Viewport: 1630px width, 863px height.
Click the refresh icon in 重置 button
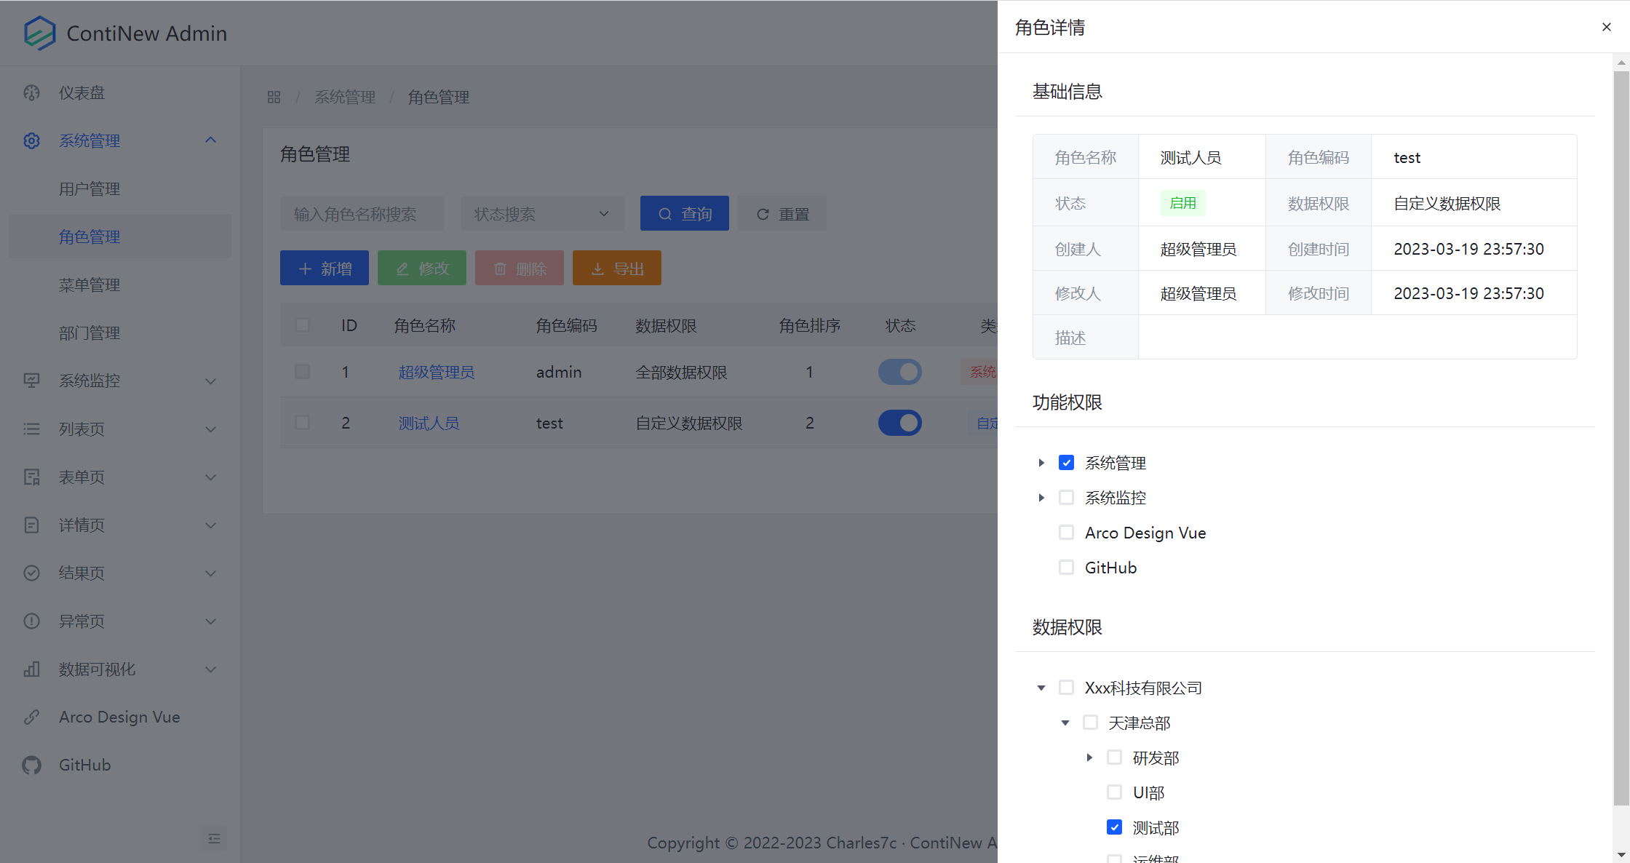pos(763,214)
